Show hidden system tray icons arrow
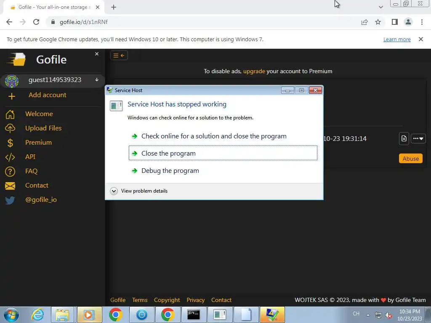This screenshot has width=431, height=323. click(368, 315)
